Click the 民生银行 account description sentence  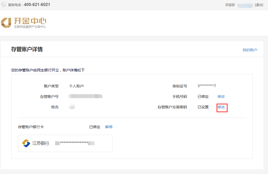(48, 70)
